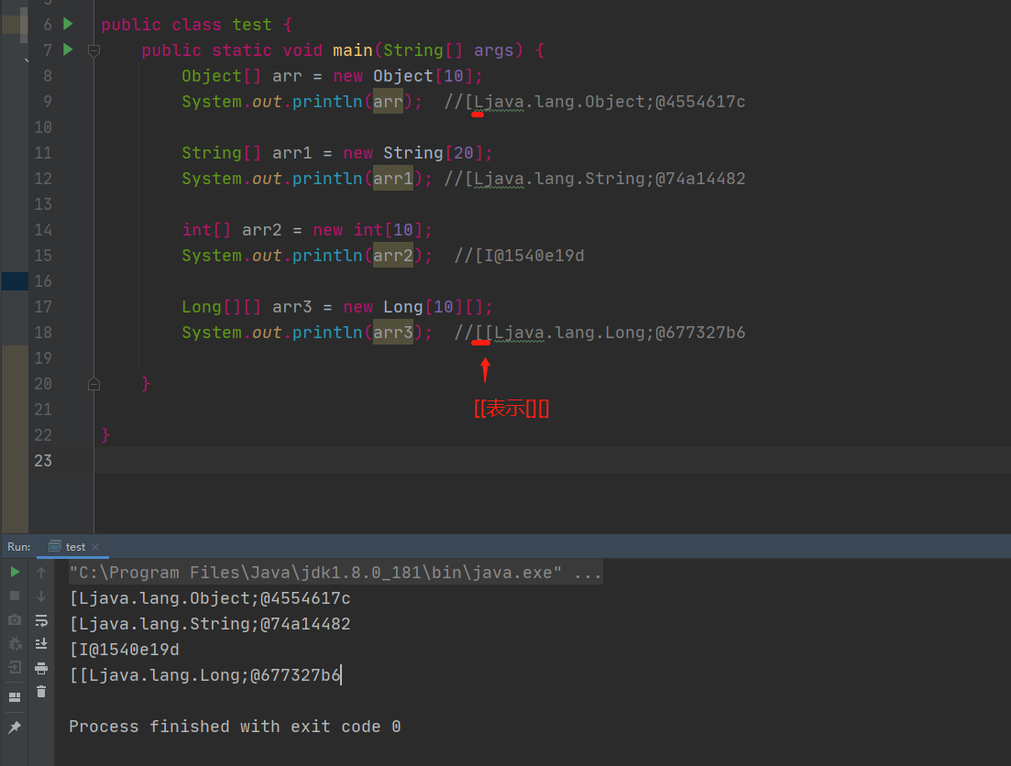Rerun the test program with green play
Image resolution: width=1011 pixels, height=766 pixels.
tap(15, 572)
